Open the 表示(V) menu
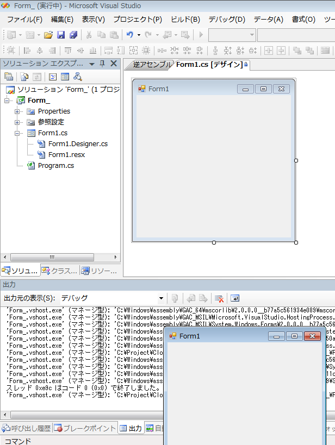 click(93, 20)
